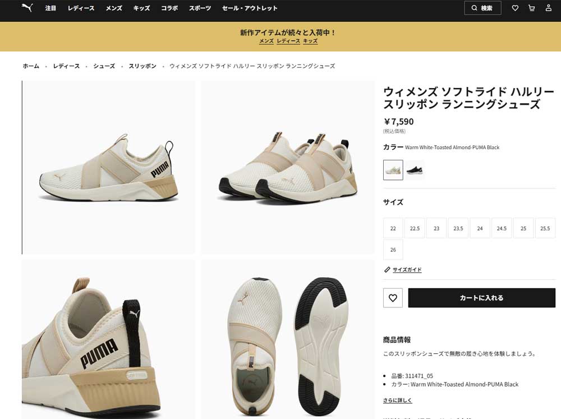Open the account profile icon
This screenshot has width=561, height=419.
pyautogui.click(x=549, y=8)
